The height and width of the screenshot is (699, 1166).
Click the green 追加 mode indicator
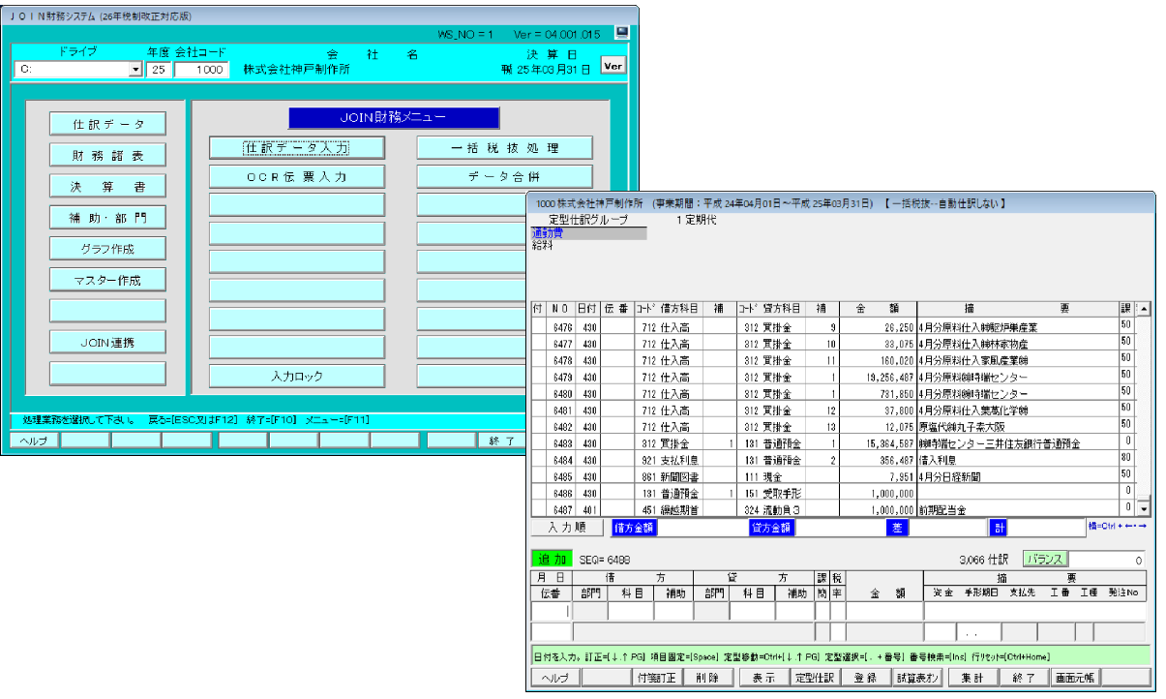[552, 559]
